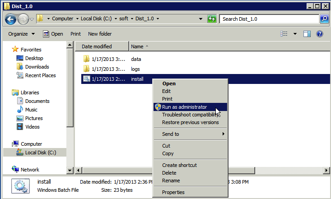Image resolution: width=331 pixels, height=199 pixels.
Task: Select Properties in the context menu
Action: [x=173, y=192]
